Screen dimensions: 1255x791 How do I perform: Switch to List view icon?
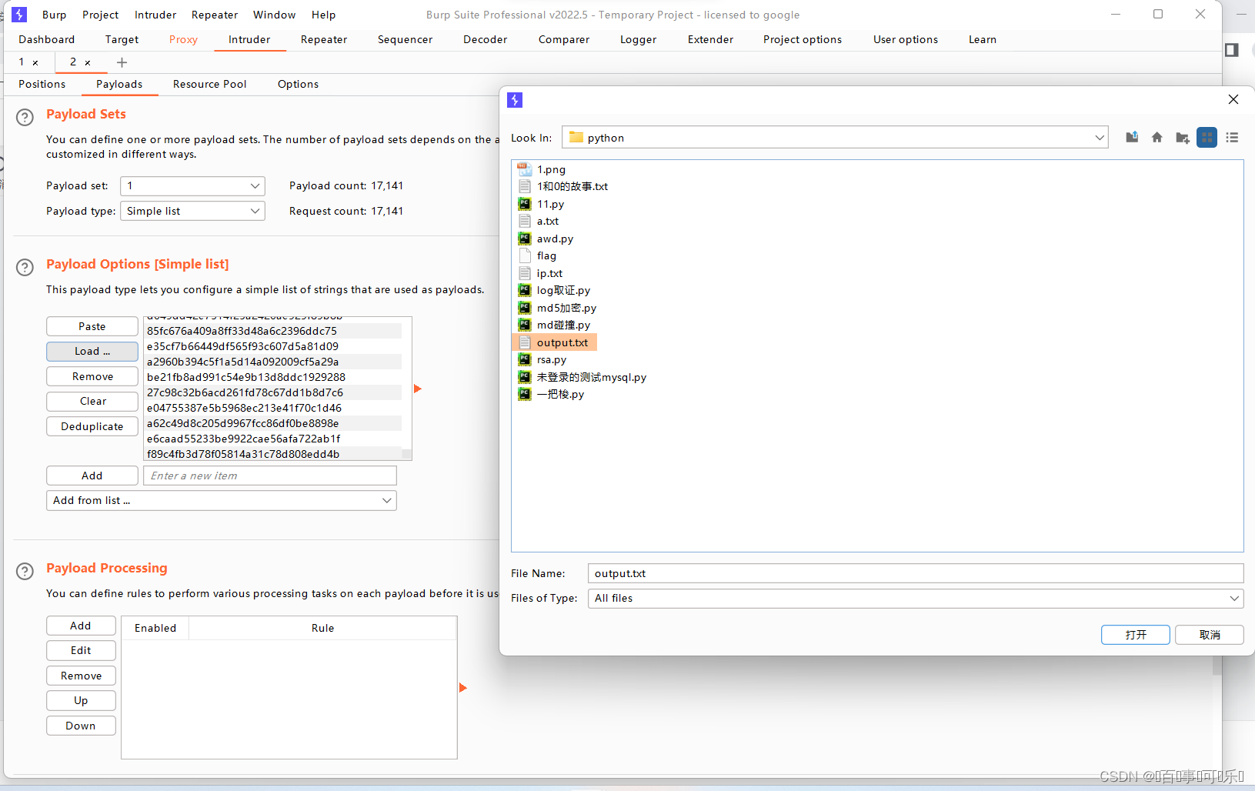tap(1207, 138)
